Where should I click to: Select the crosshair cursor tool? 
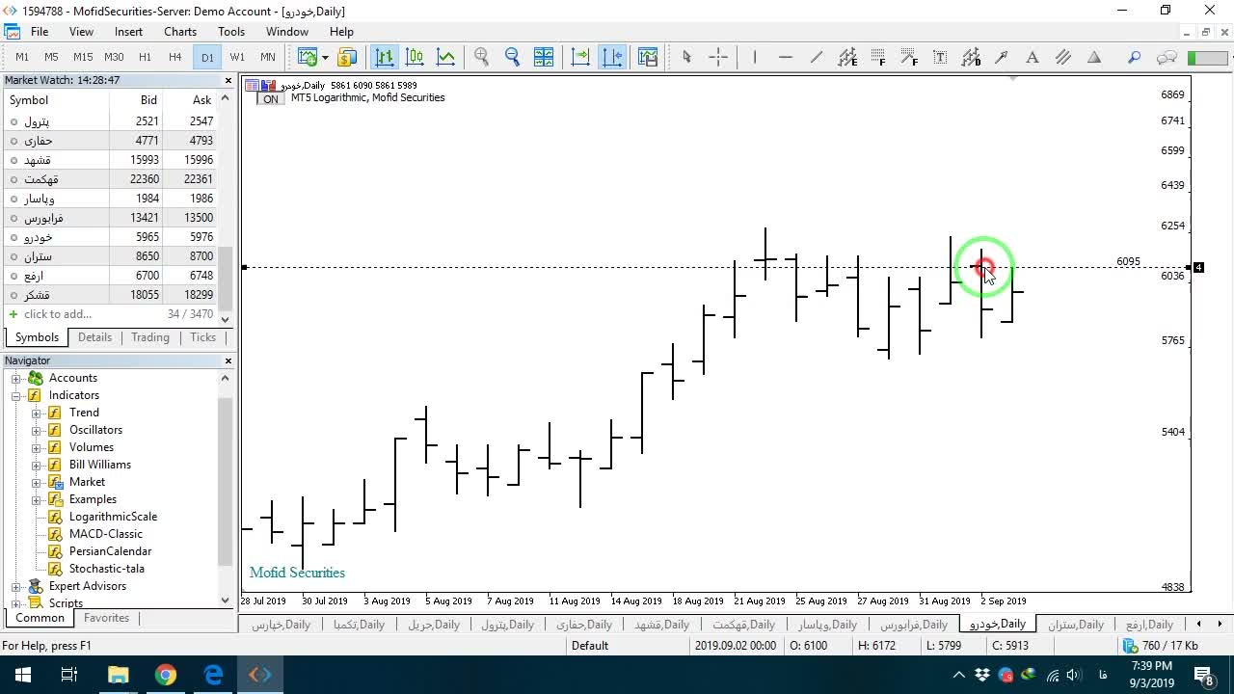(x=718, y=57)
